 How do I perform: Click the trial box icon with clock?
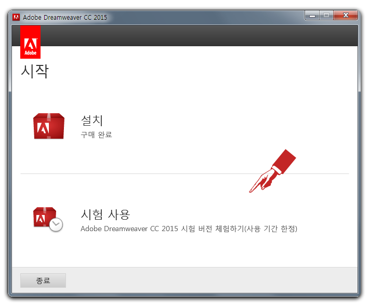(x=48, y=219)
